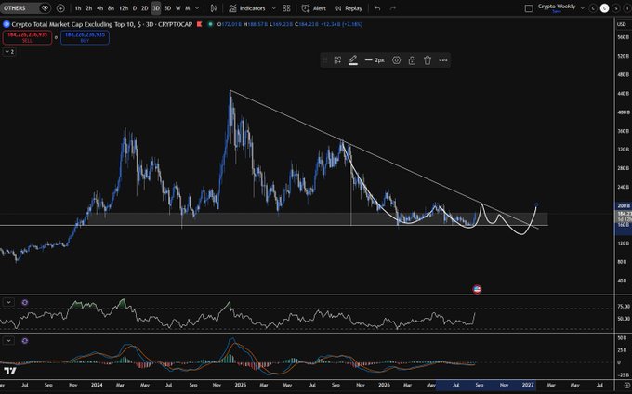Screen dimensions: 632x394
Task: Open the indicator templates grid icon
Action: click(286, 8)
